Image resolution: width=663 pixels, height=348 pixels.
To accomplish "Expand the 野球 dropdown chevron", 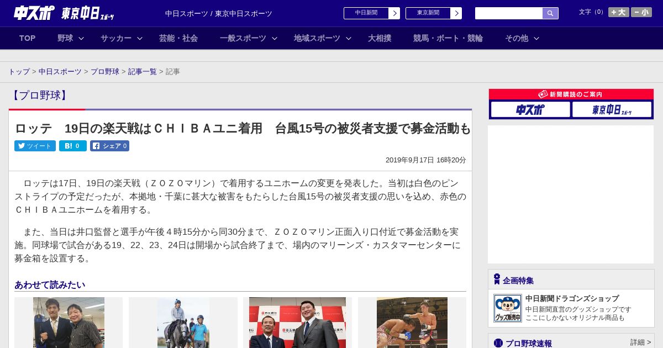I will tap(81, 38).
